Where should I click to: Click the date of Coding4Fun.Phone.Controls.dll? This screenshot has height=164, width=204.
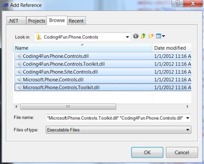(173, 56)
